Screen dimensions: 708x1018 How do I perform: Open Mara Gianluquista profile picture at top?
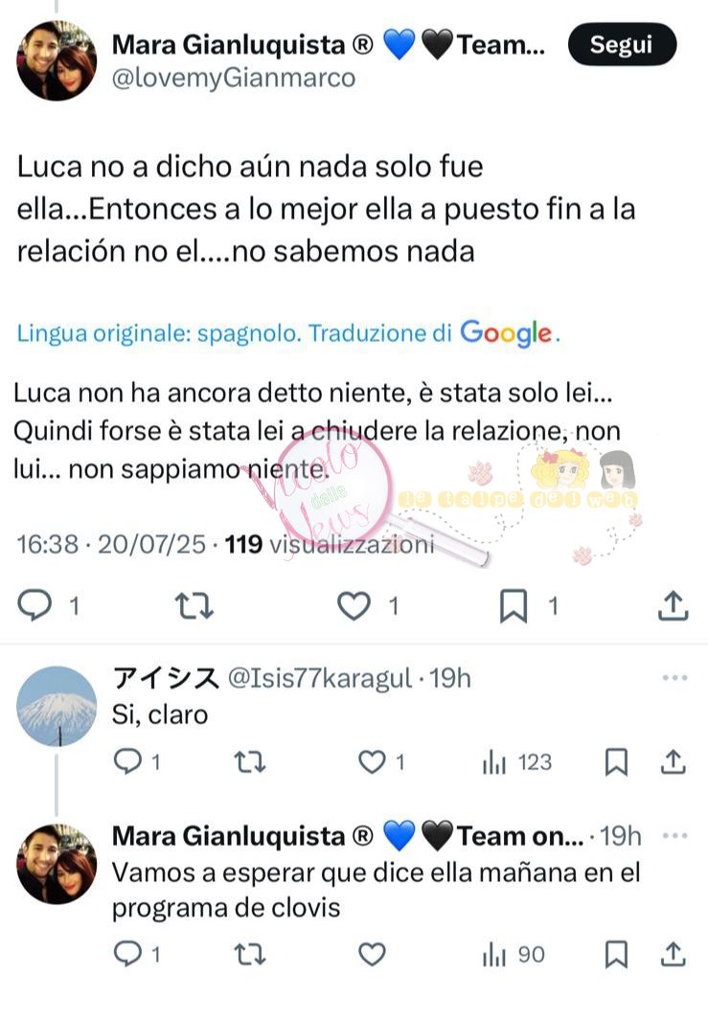(x=57, y=60)
